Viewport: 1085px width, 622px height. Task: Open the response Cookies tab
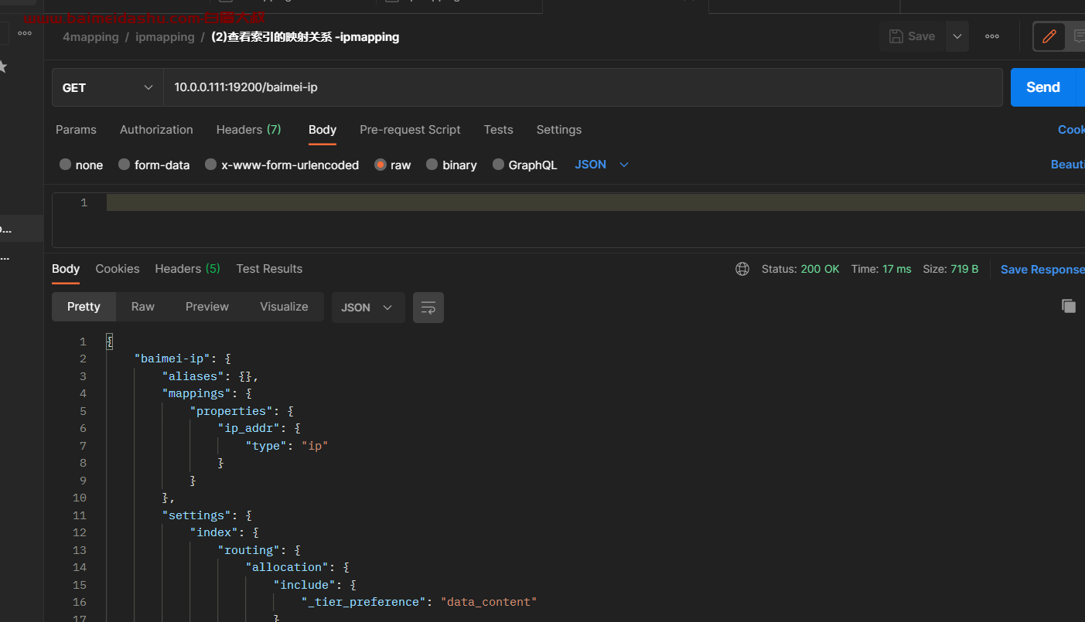tap(118, 269)
